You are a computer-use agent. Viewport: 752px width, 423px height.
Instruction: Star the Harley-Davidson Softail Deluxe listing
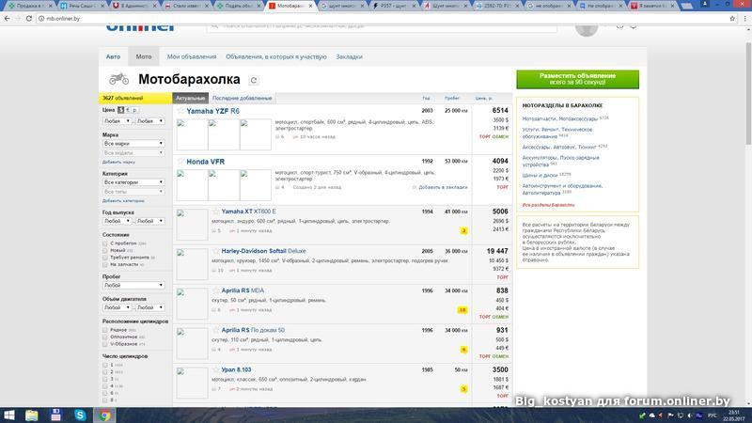[216, 251]
